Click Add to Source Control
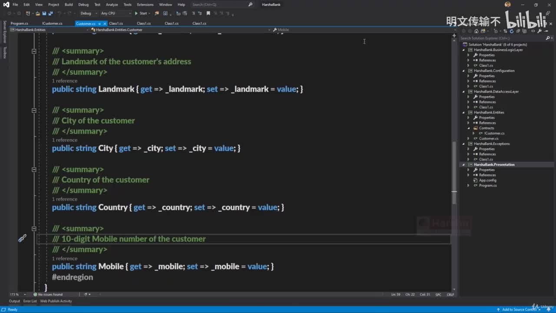The image size is (556, 313). tap(519, 310)
